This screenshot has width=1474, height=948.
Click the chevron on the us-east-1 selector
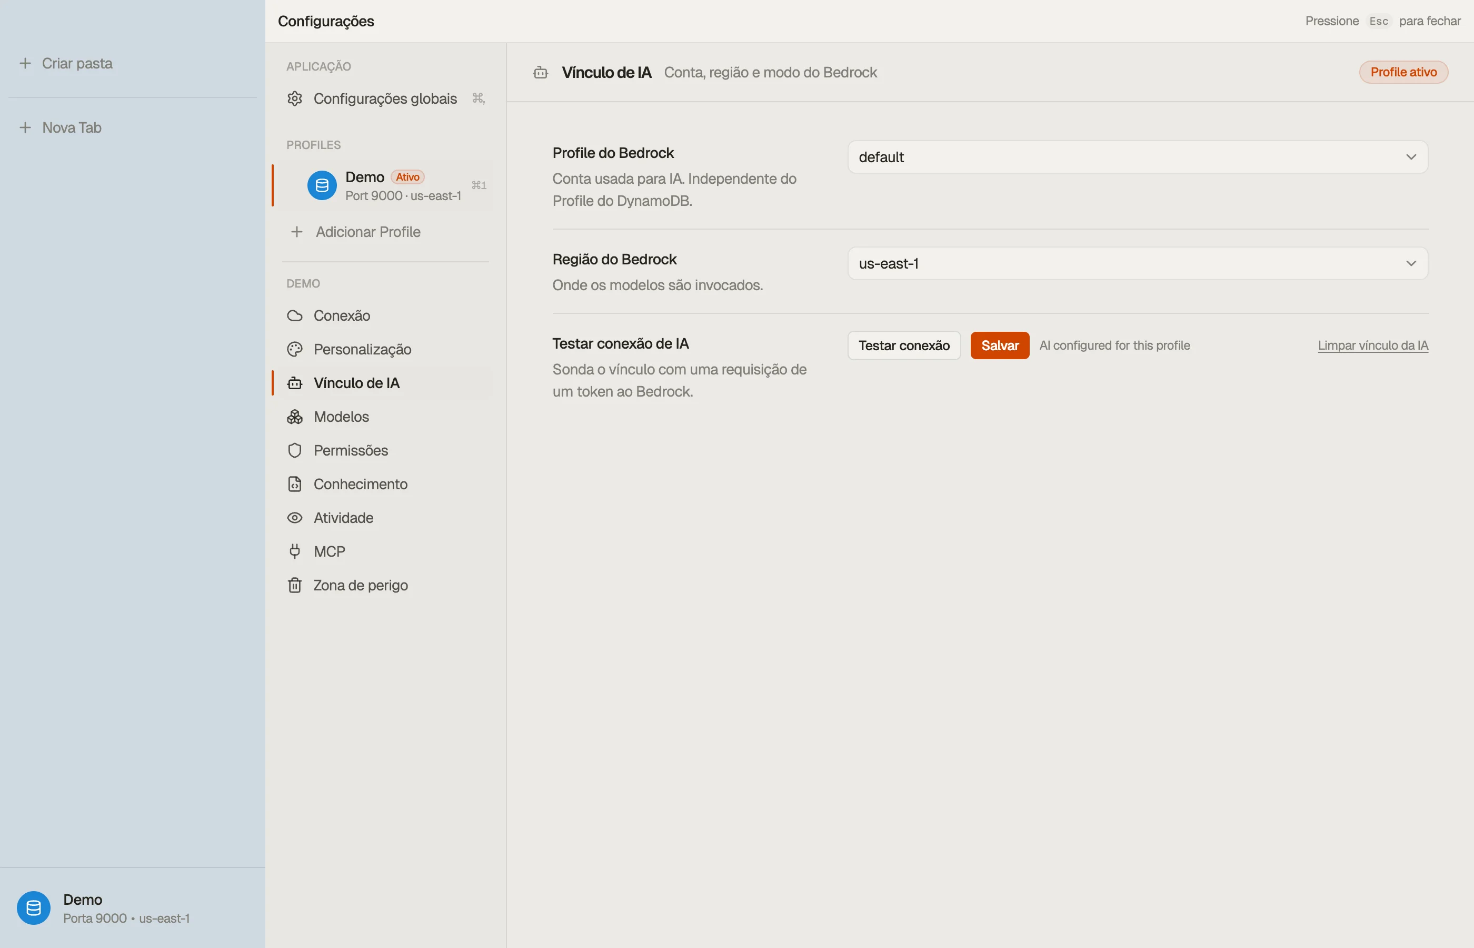point(1411,263)
